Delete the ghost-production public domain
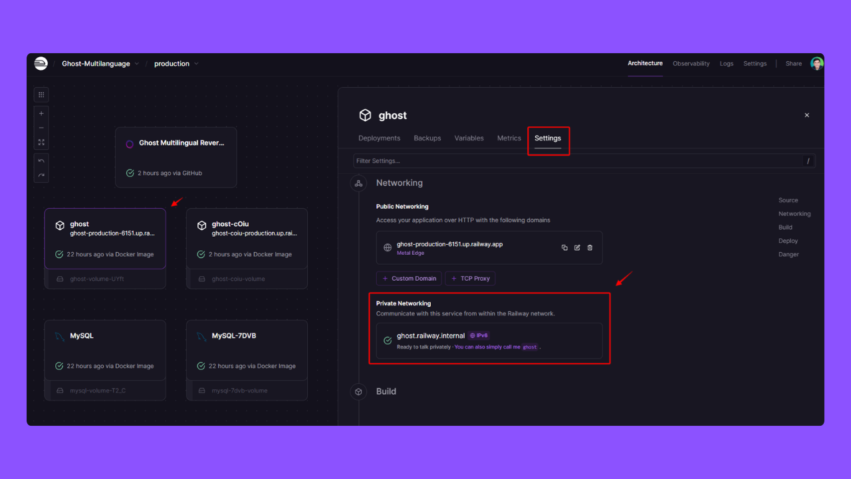 click(x=590, y=247)
